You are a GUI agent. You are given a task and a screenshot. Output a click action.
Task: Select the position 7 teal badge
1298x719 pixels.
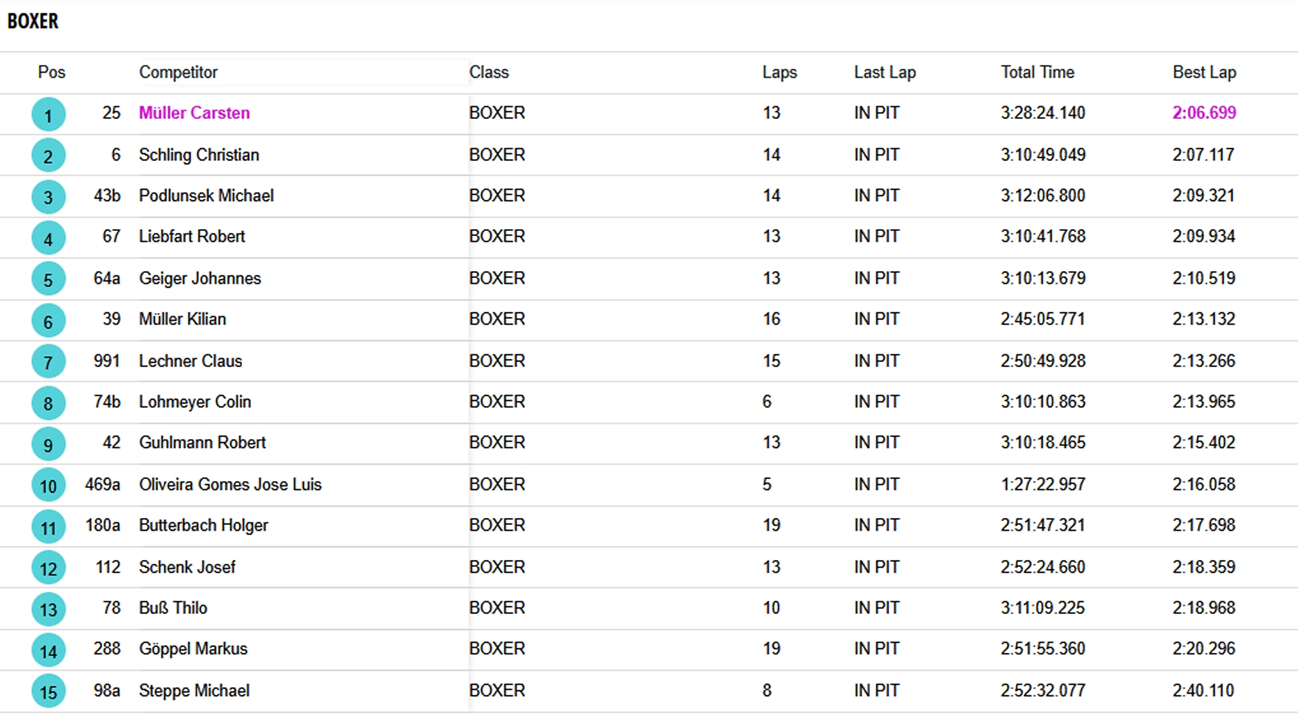tap(48, 361)
